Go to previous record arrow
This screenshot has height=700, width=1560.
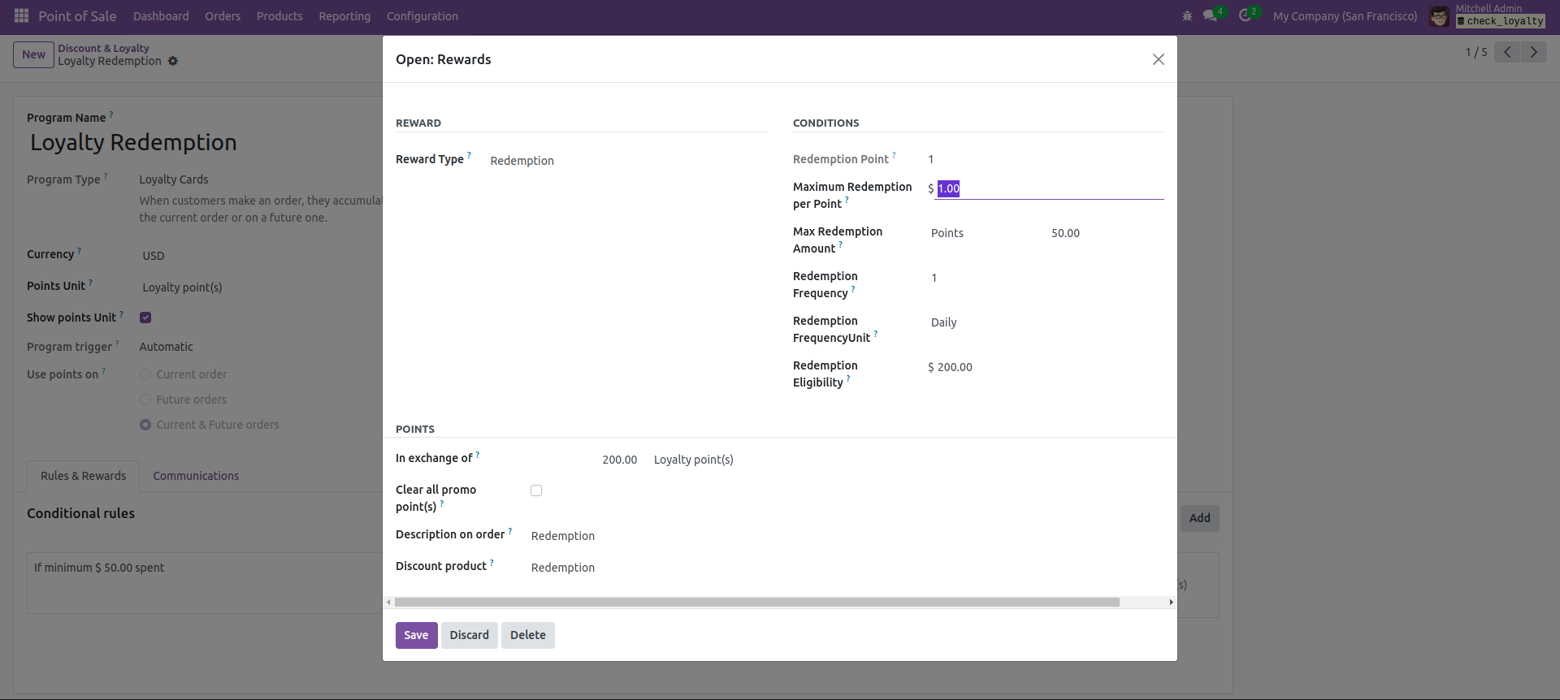(x=1507, y=53)
